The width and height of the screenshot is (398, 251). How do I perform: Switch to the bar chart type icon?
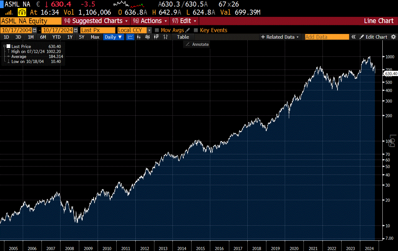click(x=139, y=37)
